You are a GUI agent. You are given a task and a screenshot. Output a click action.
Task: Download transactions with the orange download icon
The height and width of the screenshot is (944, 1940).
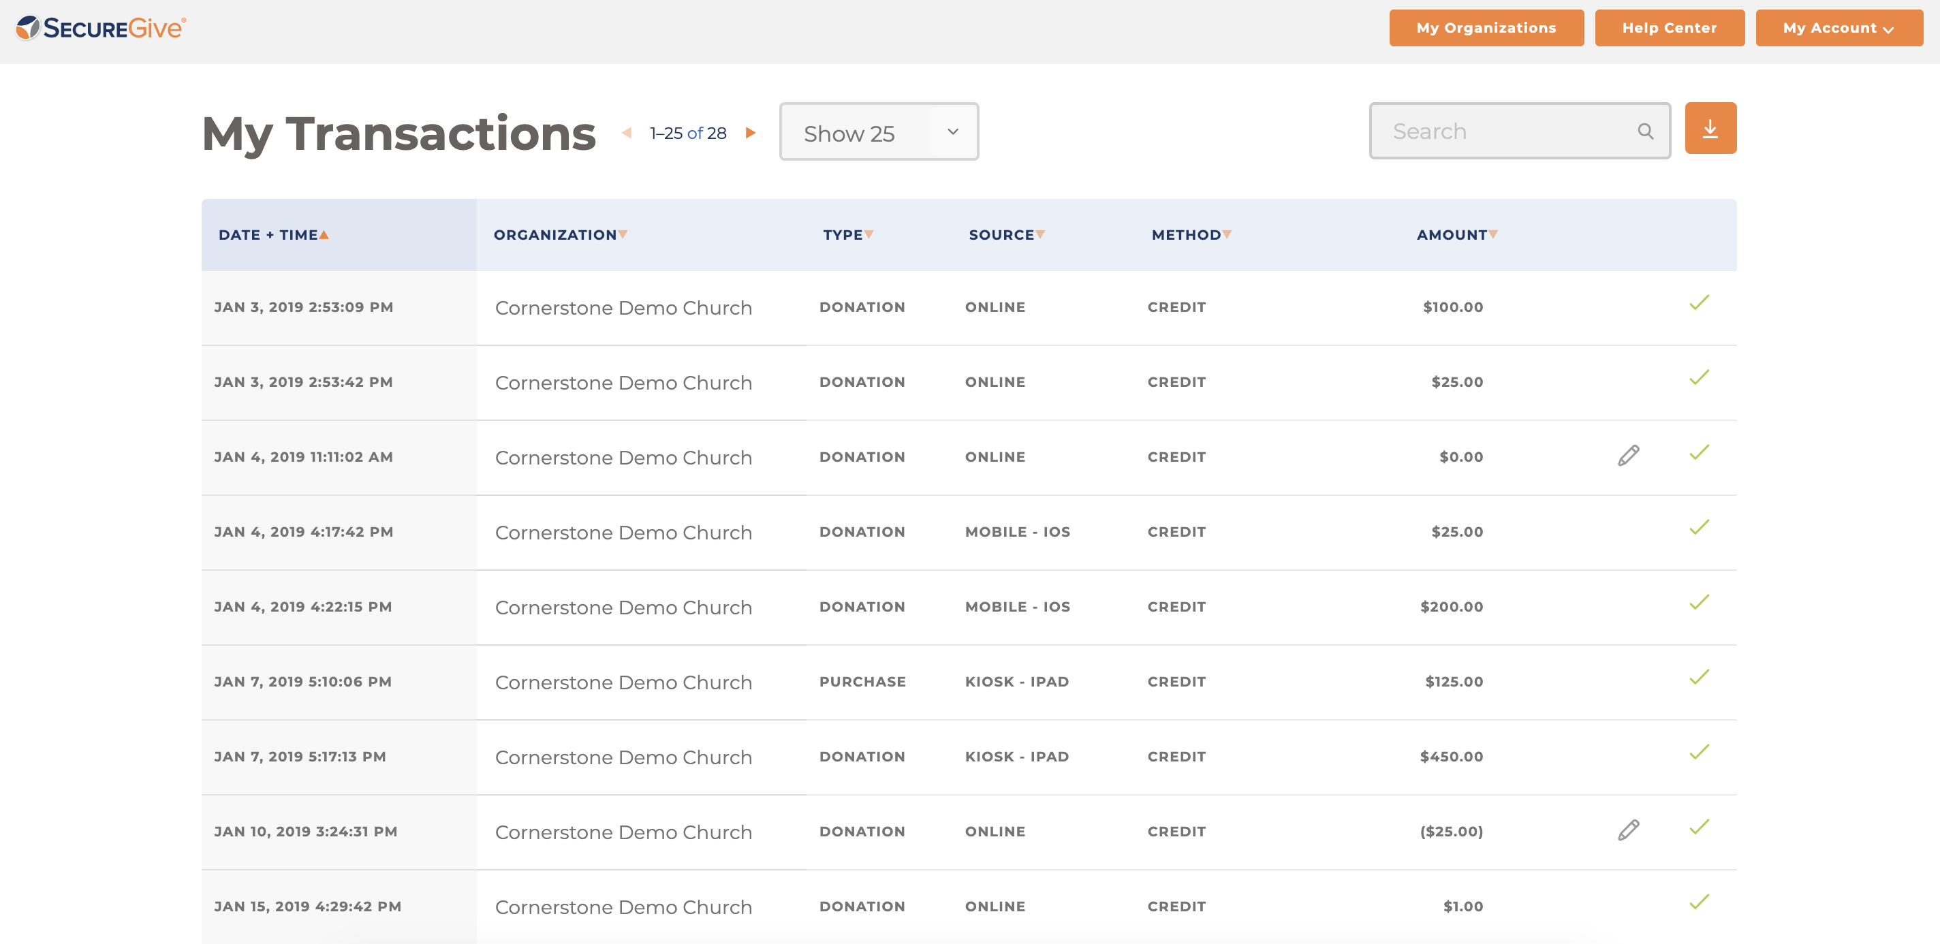[1710, 129]
